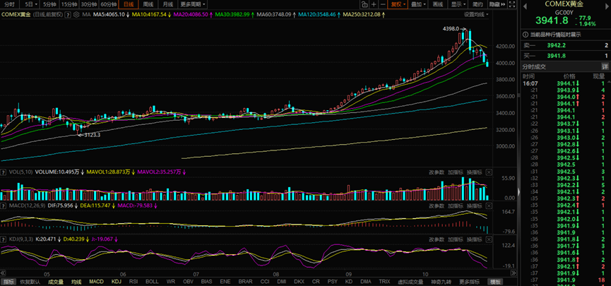Expand the 更多周期 dropdown

(x=193, y=4)
